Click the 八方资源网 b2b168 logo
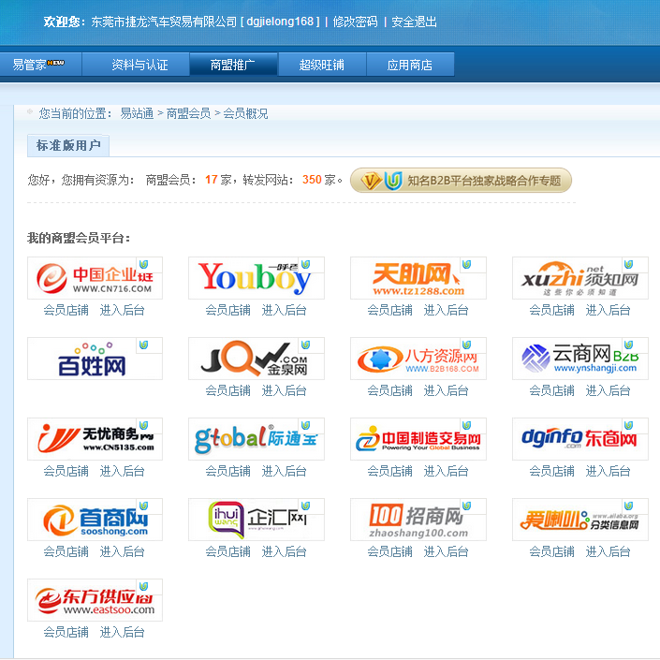 [418, 359]
